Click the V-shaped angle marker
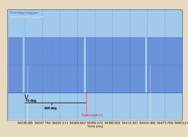188x137 pixels. pyautogui.click(x=26, y=97)
